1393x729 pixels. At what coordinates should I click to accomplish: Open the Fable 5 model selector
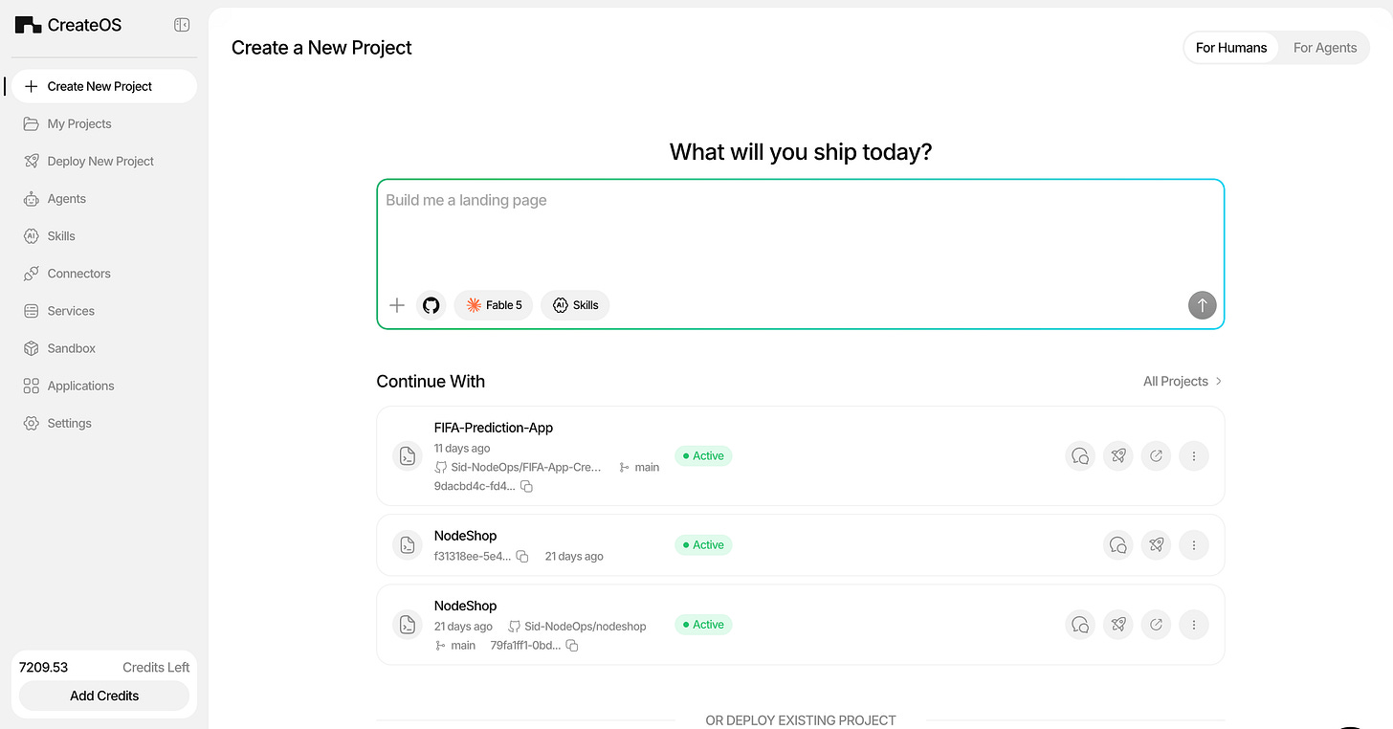click(x=494, y=305)
